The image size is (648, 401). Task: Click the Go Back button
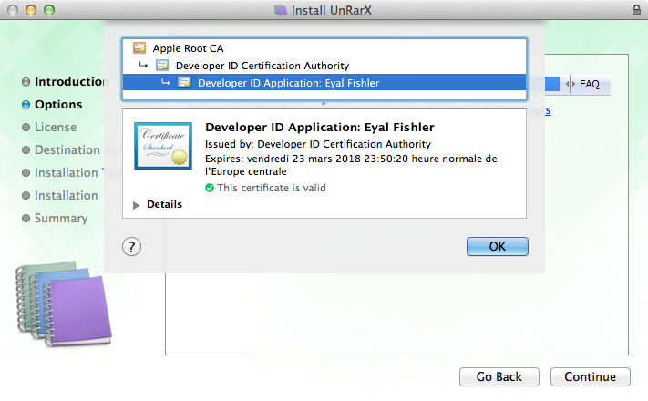tap(499, 376)
